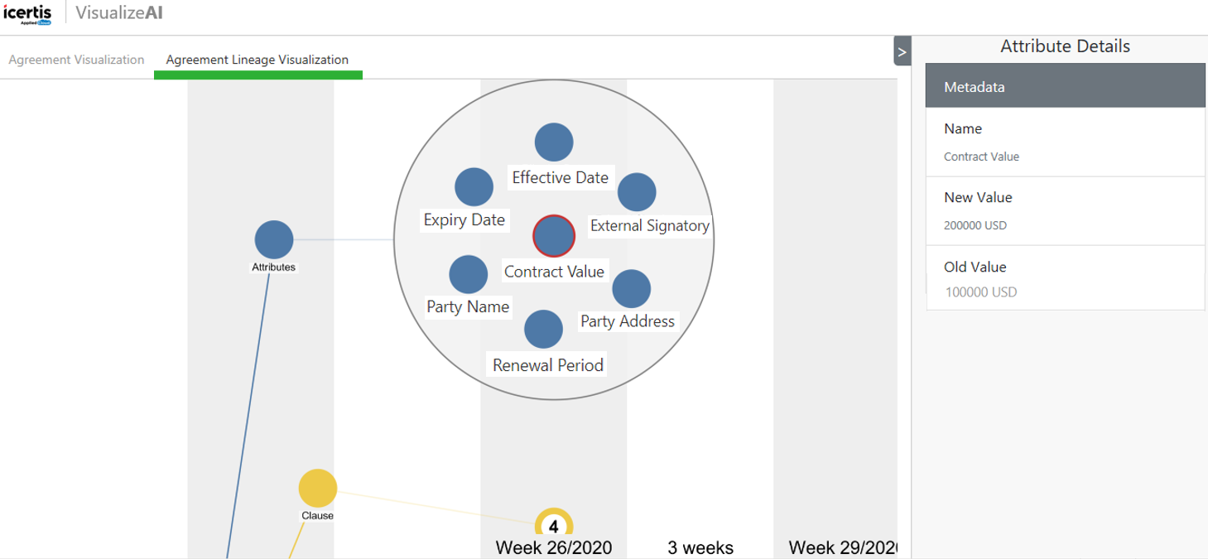Click the VisualizeAI title link
This screenshot has height=559, width=1208.
119,13
